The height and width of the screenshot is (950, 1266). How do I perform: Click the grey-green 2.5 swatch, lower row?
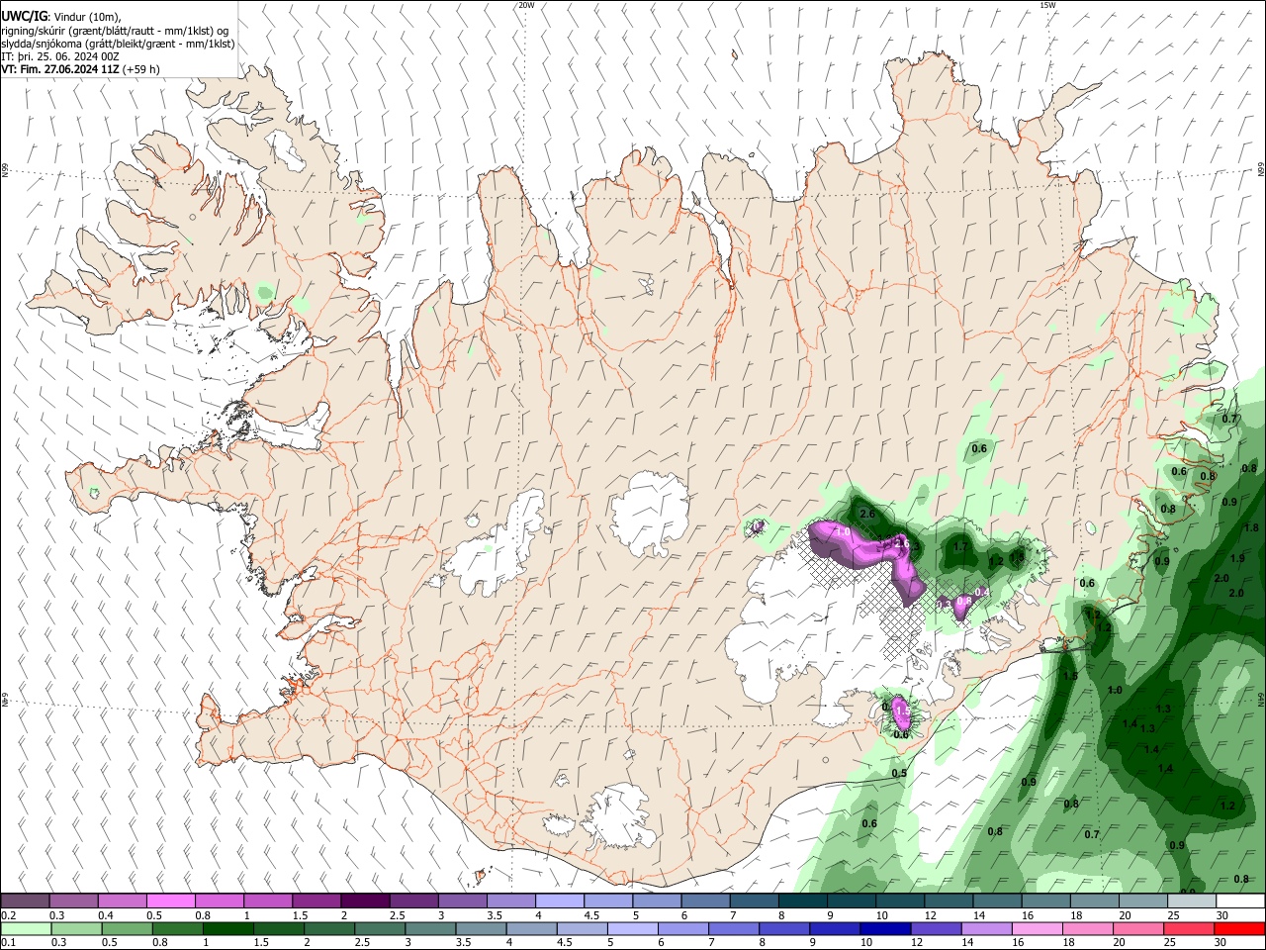coord(379,928)
